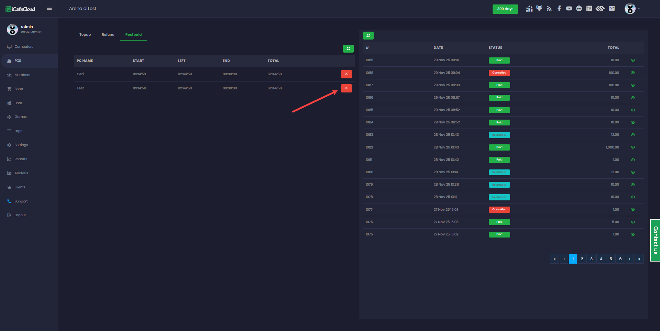Go to next page of orders
The width and height of the screenshot is (660, 331).
[x=629, y=259]
